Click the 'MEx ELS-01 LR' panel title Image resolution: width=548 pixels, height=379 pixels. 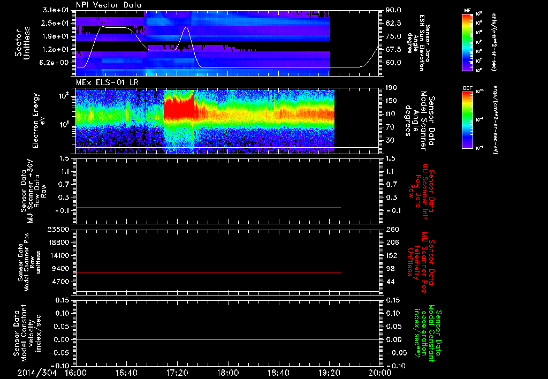108,83
